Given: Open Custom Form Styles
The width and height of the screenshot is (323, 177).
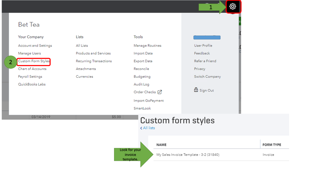Looking at the screenshot, I should click(34, 61).
